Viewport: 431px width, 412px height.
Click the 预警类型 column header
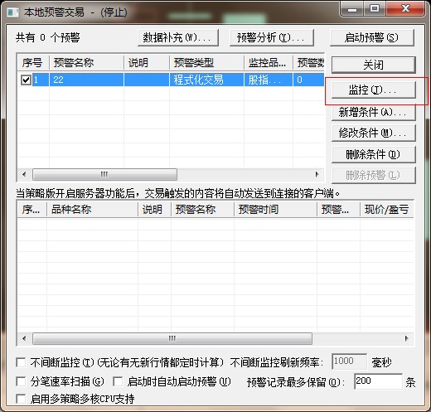(206, 63)
